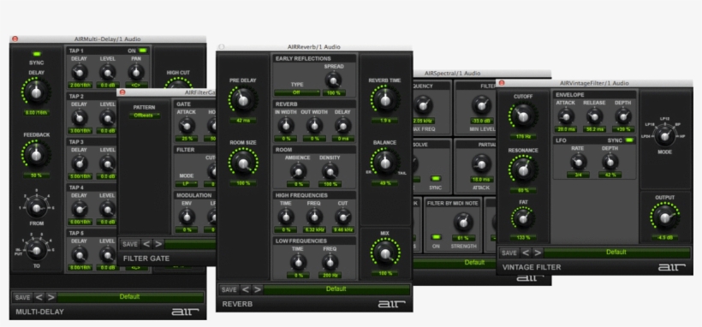This screenshot has height=327, width=702.
Task: Click SAVE in the Multi-Delay window
Action: (22, 297)
